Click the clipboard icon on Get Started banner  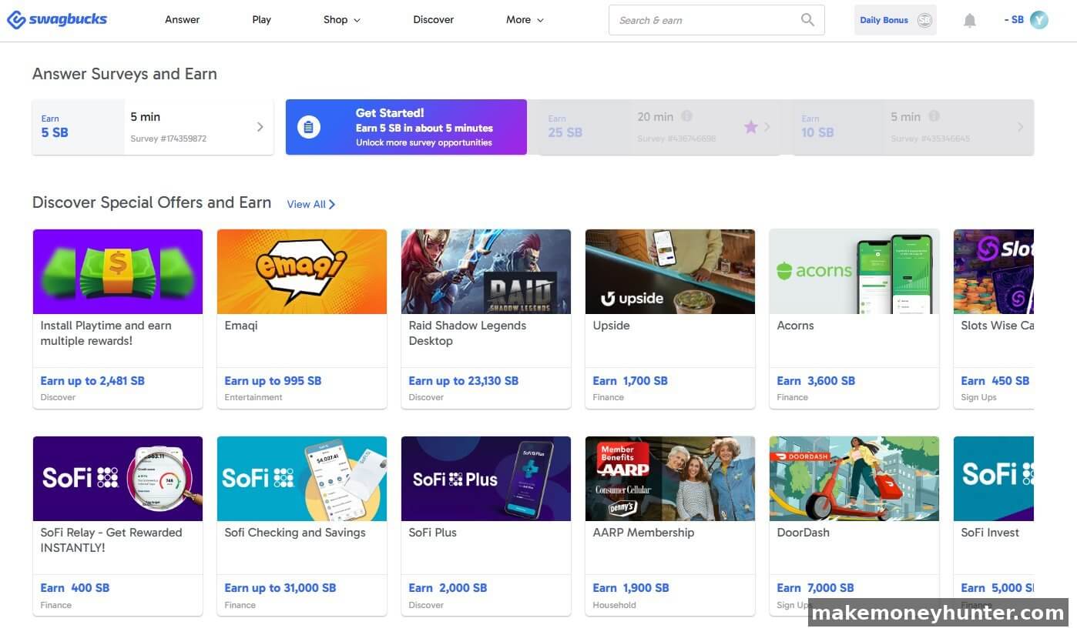tap(308, 127)
